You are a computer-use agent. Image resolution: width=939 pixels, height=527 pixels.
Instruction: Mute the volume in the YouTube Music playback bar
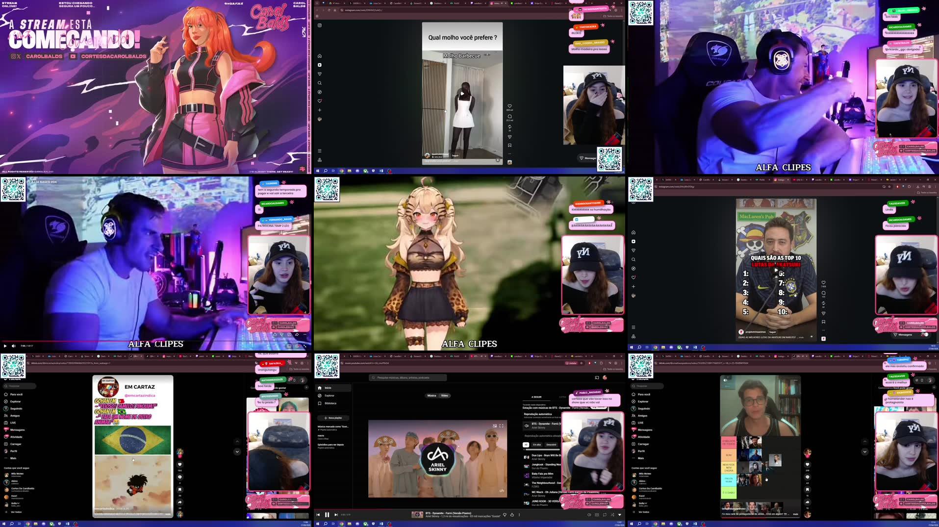coord(589,515)
